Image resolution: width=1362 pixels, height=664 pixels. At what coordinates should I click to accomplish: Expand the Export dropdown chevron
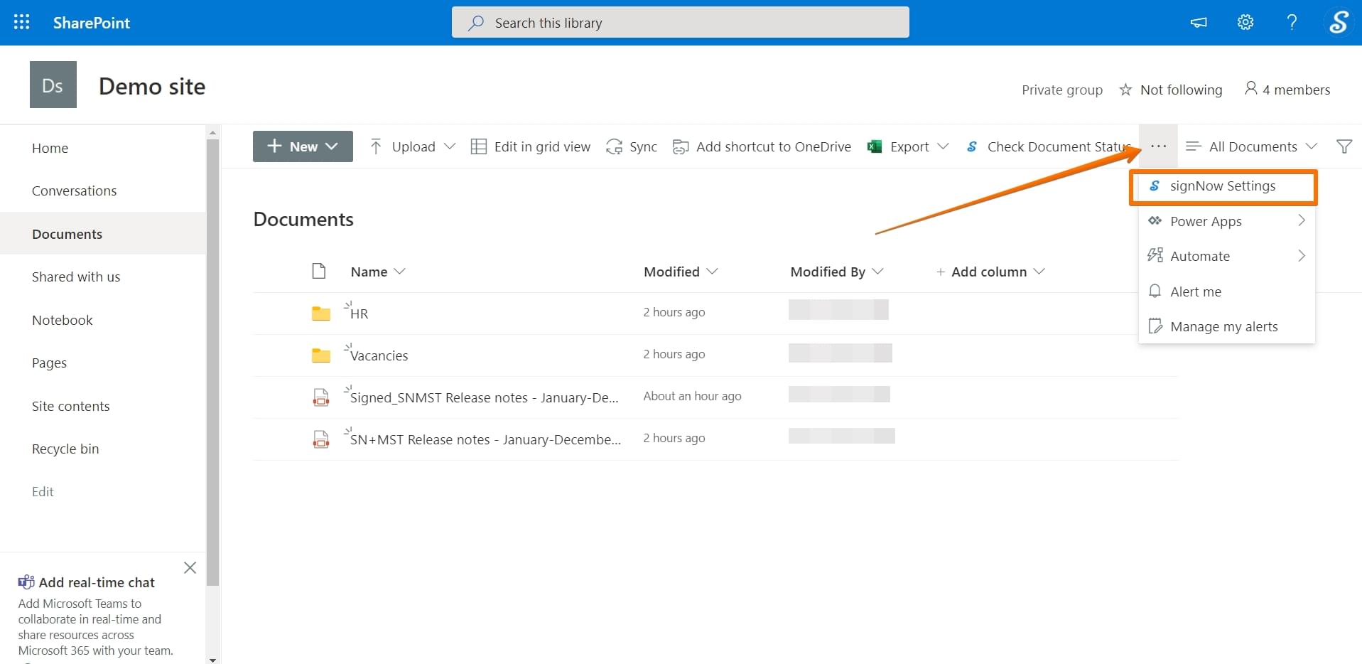[943, 146]
